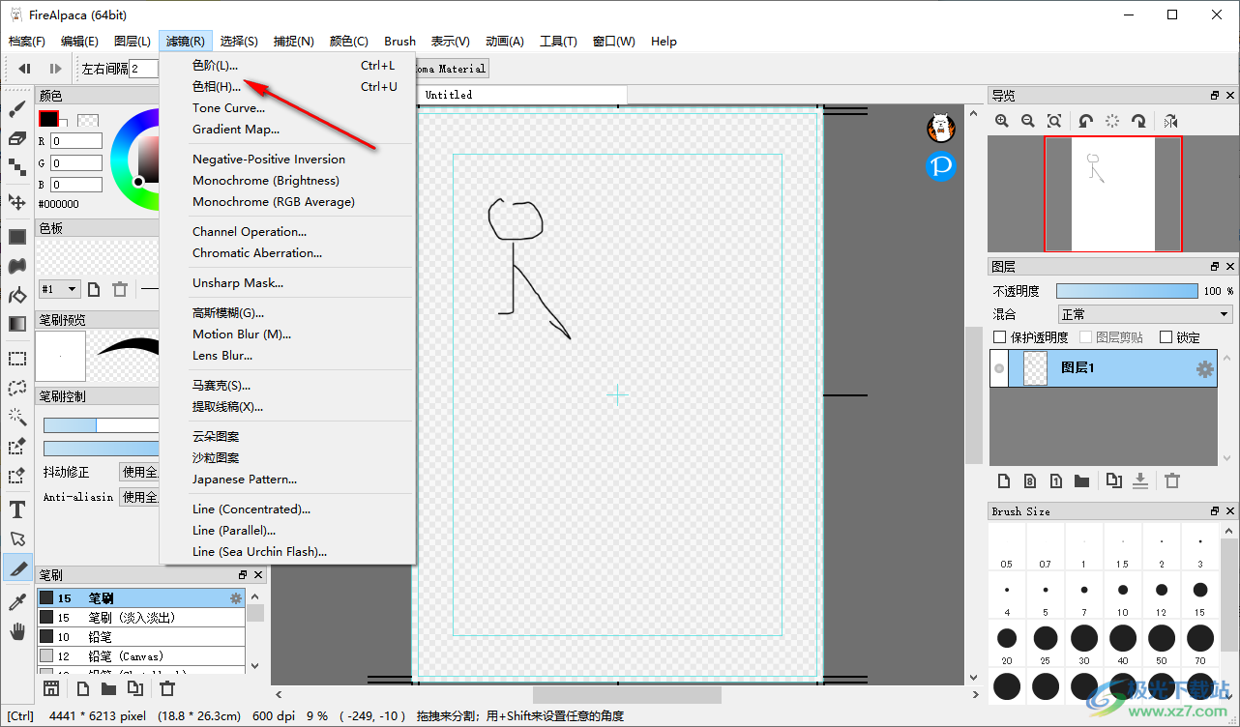The width and height of the screenshot is (1240, 727).
Task: Select the Bucket fill tool
Action: [x=17, y=265]
